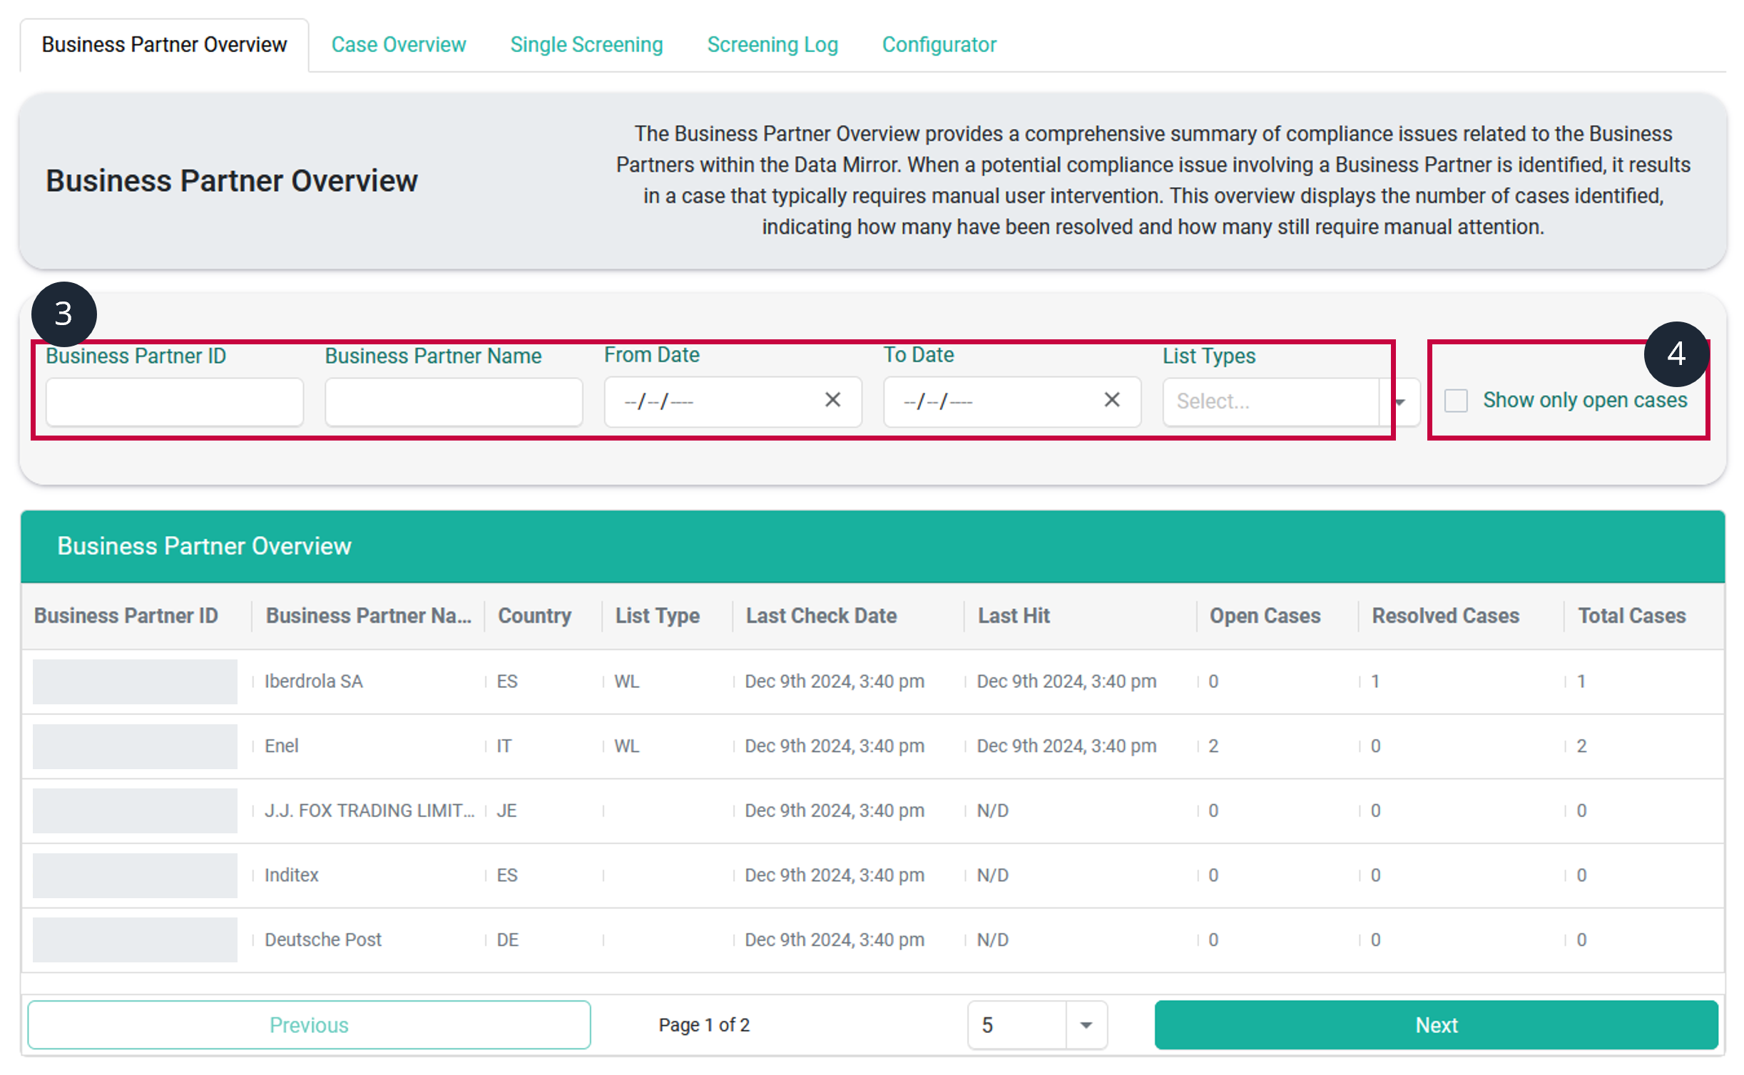Click the Country column header
Screen dimensions: 1744x1075
[534, 616]
